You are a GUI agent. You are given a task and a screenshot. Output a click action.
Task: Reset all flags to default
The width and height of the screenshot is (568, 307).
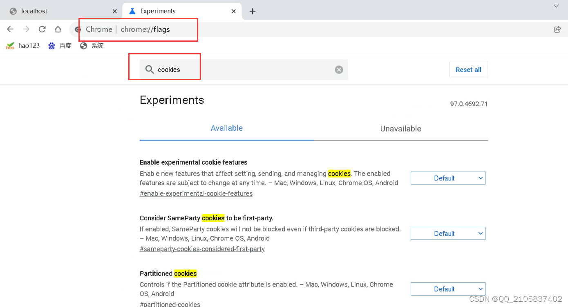[x=469, y=69]
